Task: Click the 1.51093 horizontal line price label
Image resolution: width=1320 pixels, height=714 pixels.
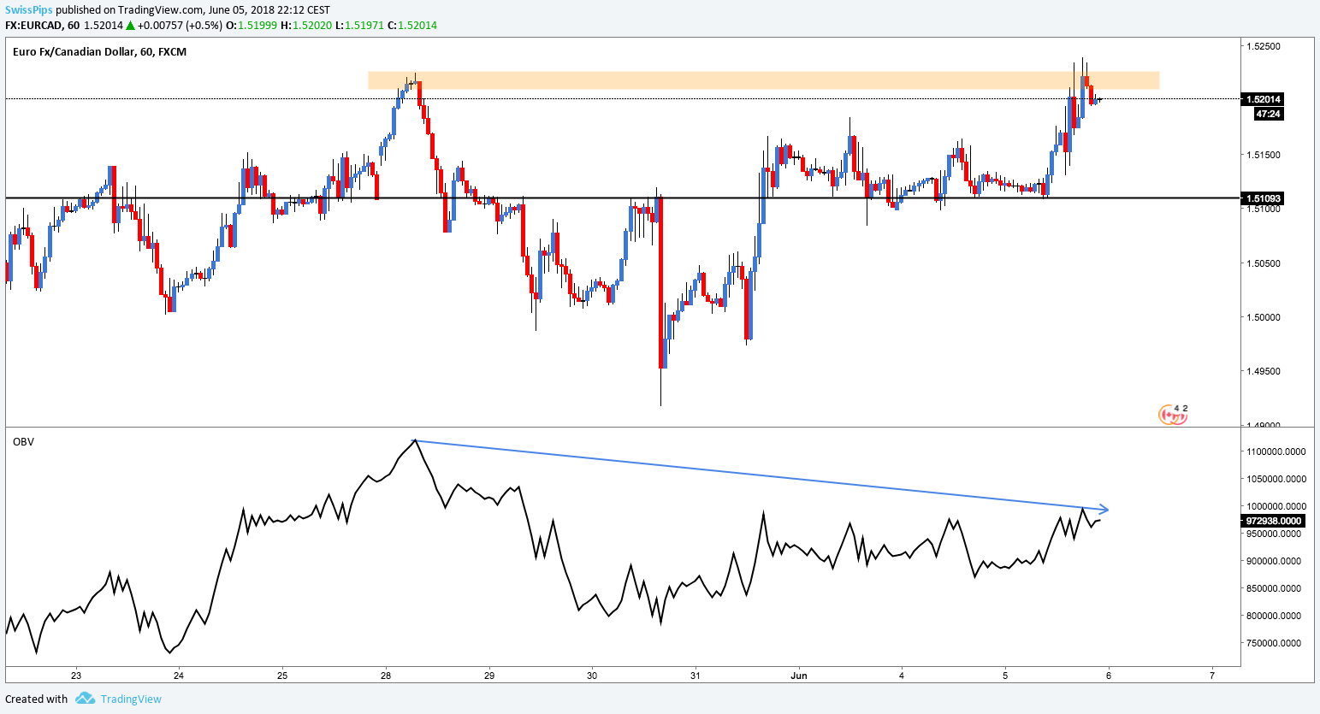Action: [x=1264, y=198]
